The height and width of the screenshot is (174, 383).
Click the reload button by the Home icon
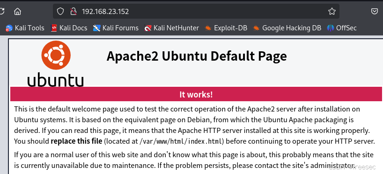[x=1, y=12]
